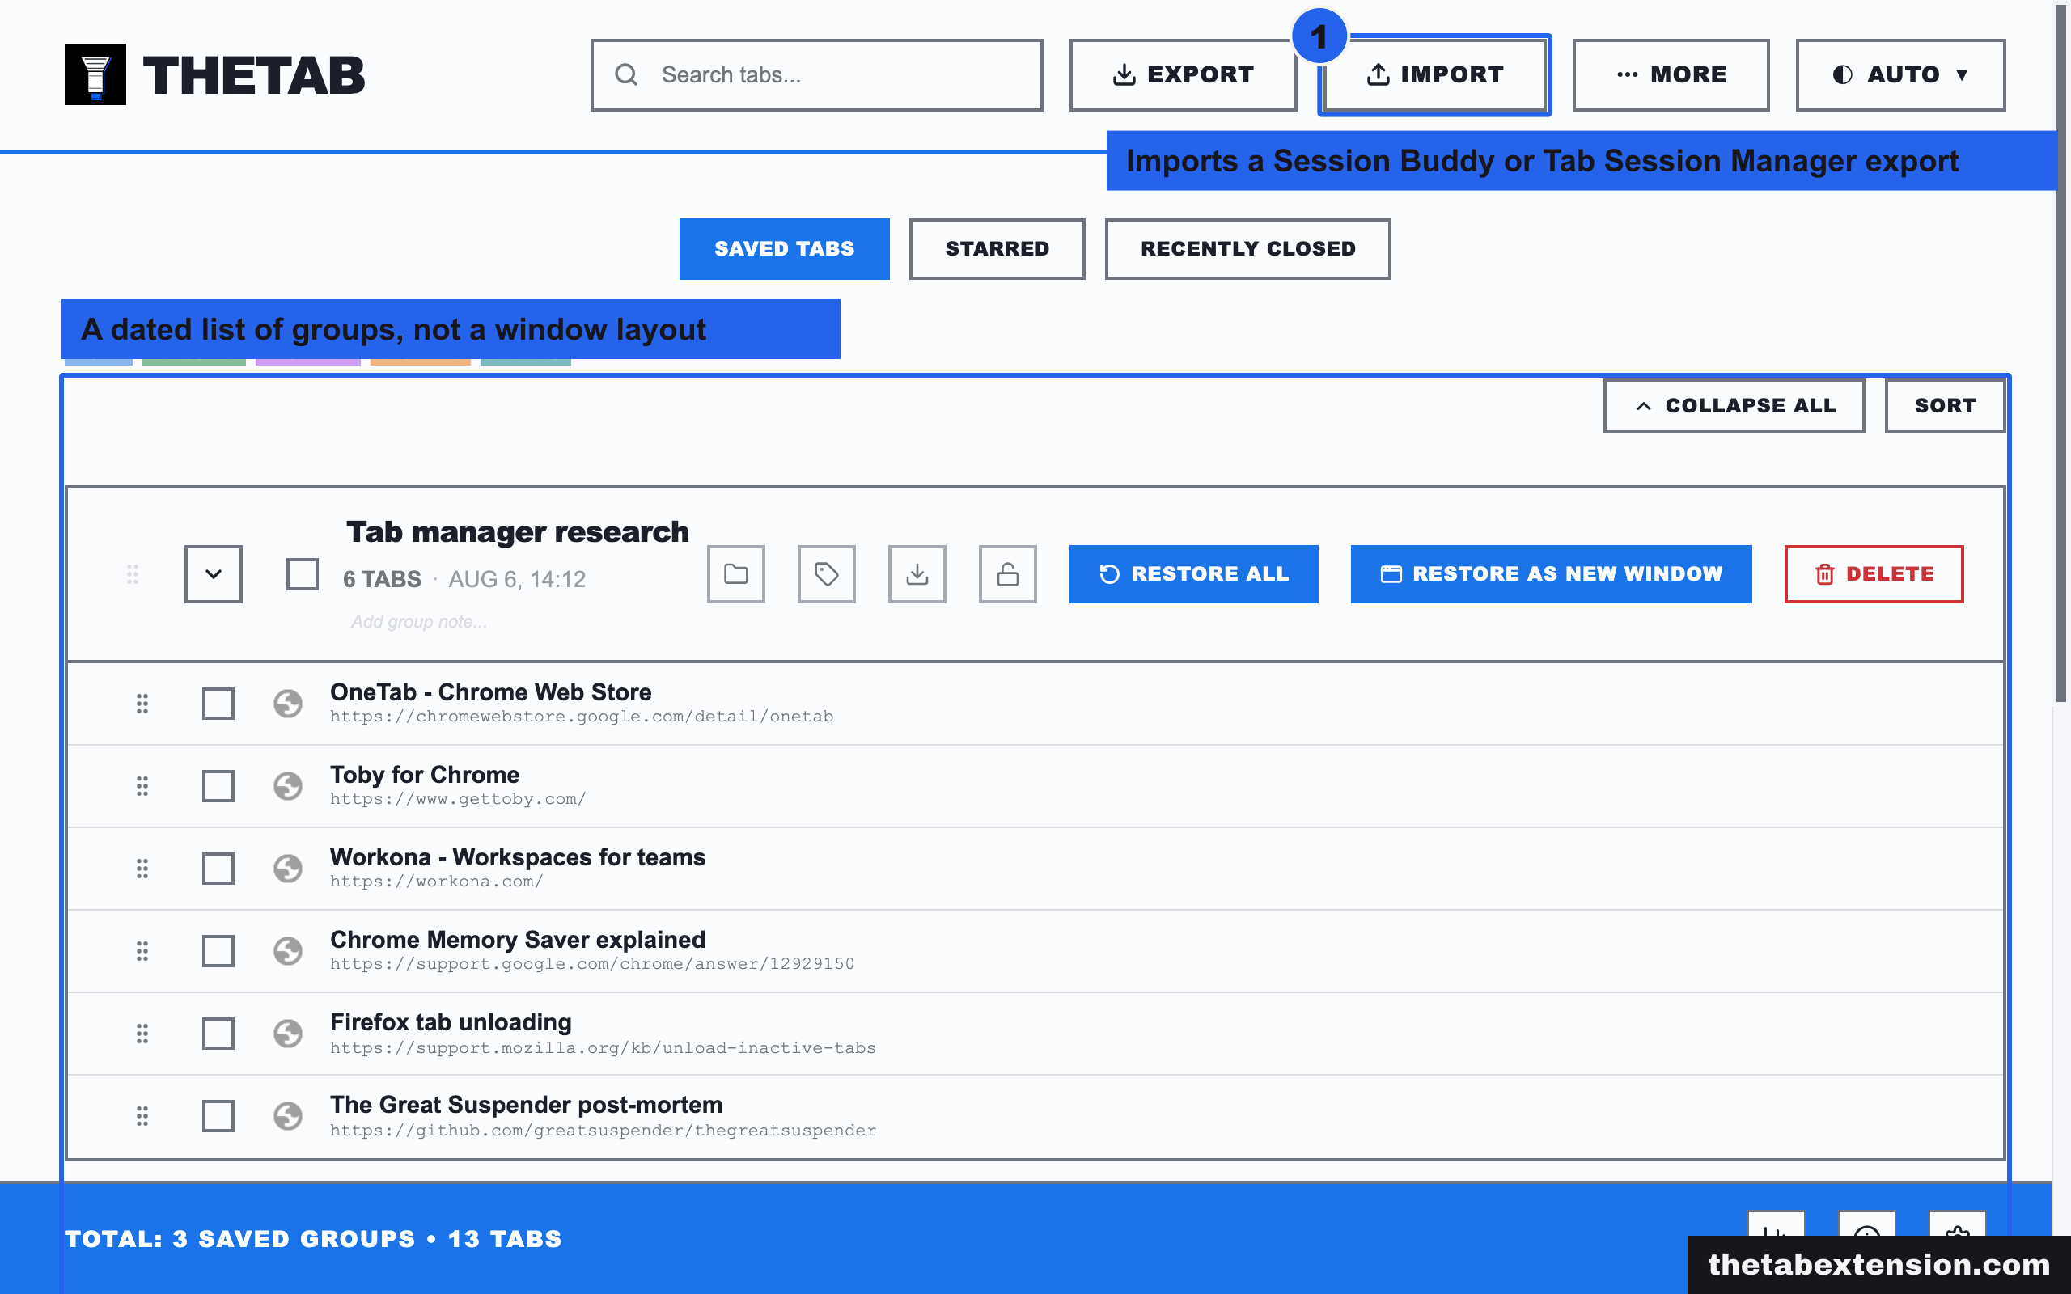Open Chrome Memory Saver explained link
2071x1294 pixels.
(x=518, y=940)
